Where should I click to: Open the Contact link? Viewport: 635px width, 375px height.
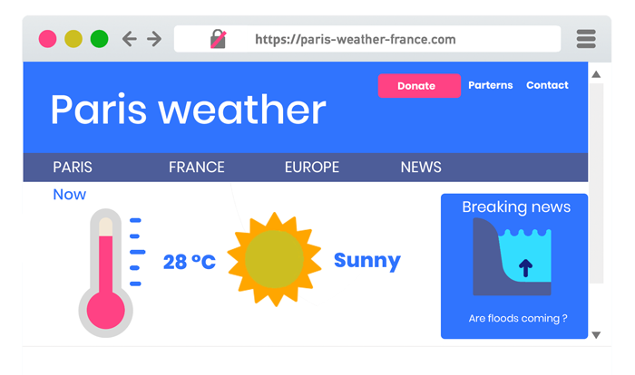click(547, 85)
